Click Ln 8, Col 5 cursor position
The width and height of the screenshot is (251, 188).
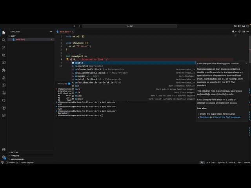pyautogui.click(x=211, y=163)
